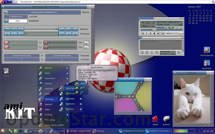215x134 pixels.
Task: Toggle the PL playlist button in the media player
Action: (181, 28)
